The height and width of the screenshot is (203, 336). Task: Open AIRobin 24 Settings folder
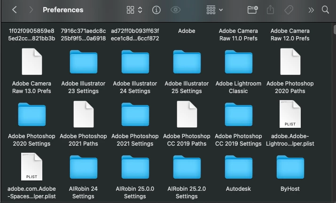[x=84, y=167]
